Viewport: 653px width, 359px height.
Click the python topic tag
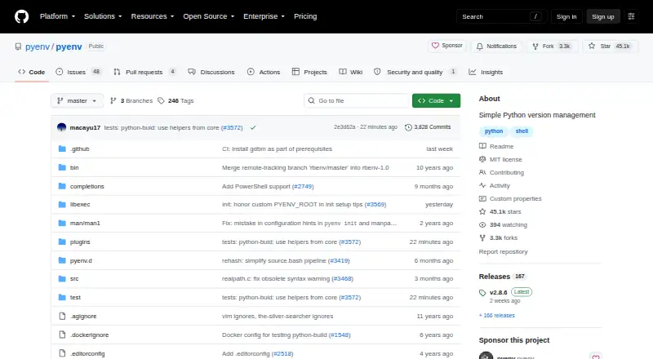[x=494, y=131]
